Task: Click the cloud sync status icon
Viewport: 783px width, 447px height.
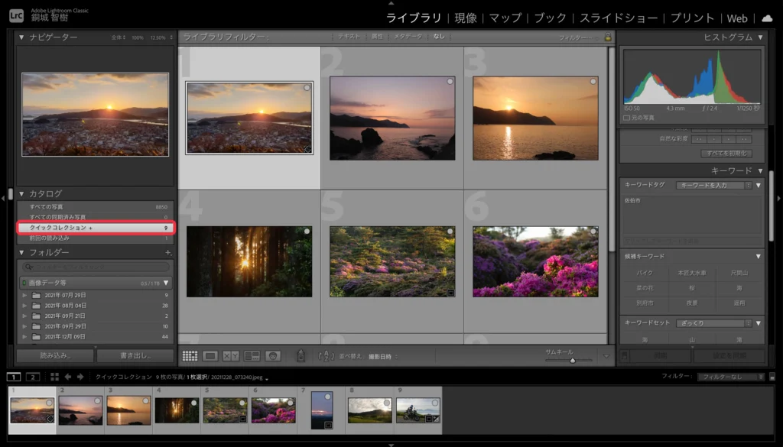Action: 767,18
